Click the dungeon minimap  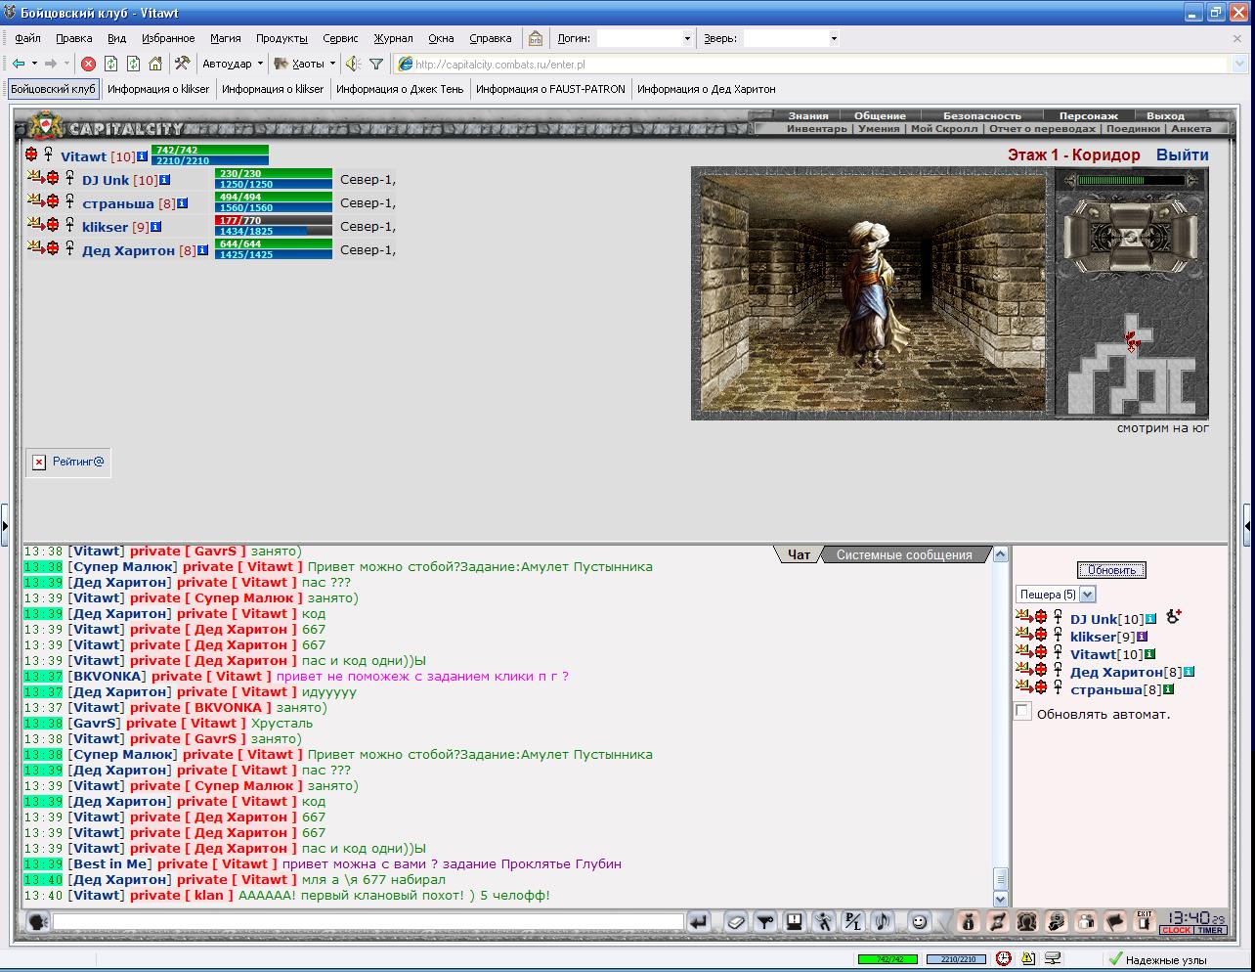click(1132, 362)
